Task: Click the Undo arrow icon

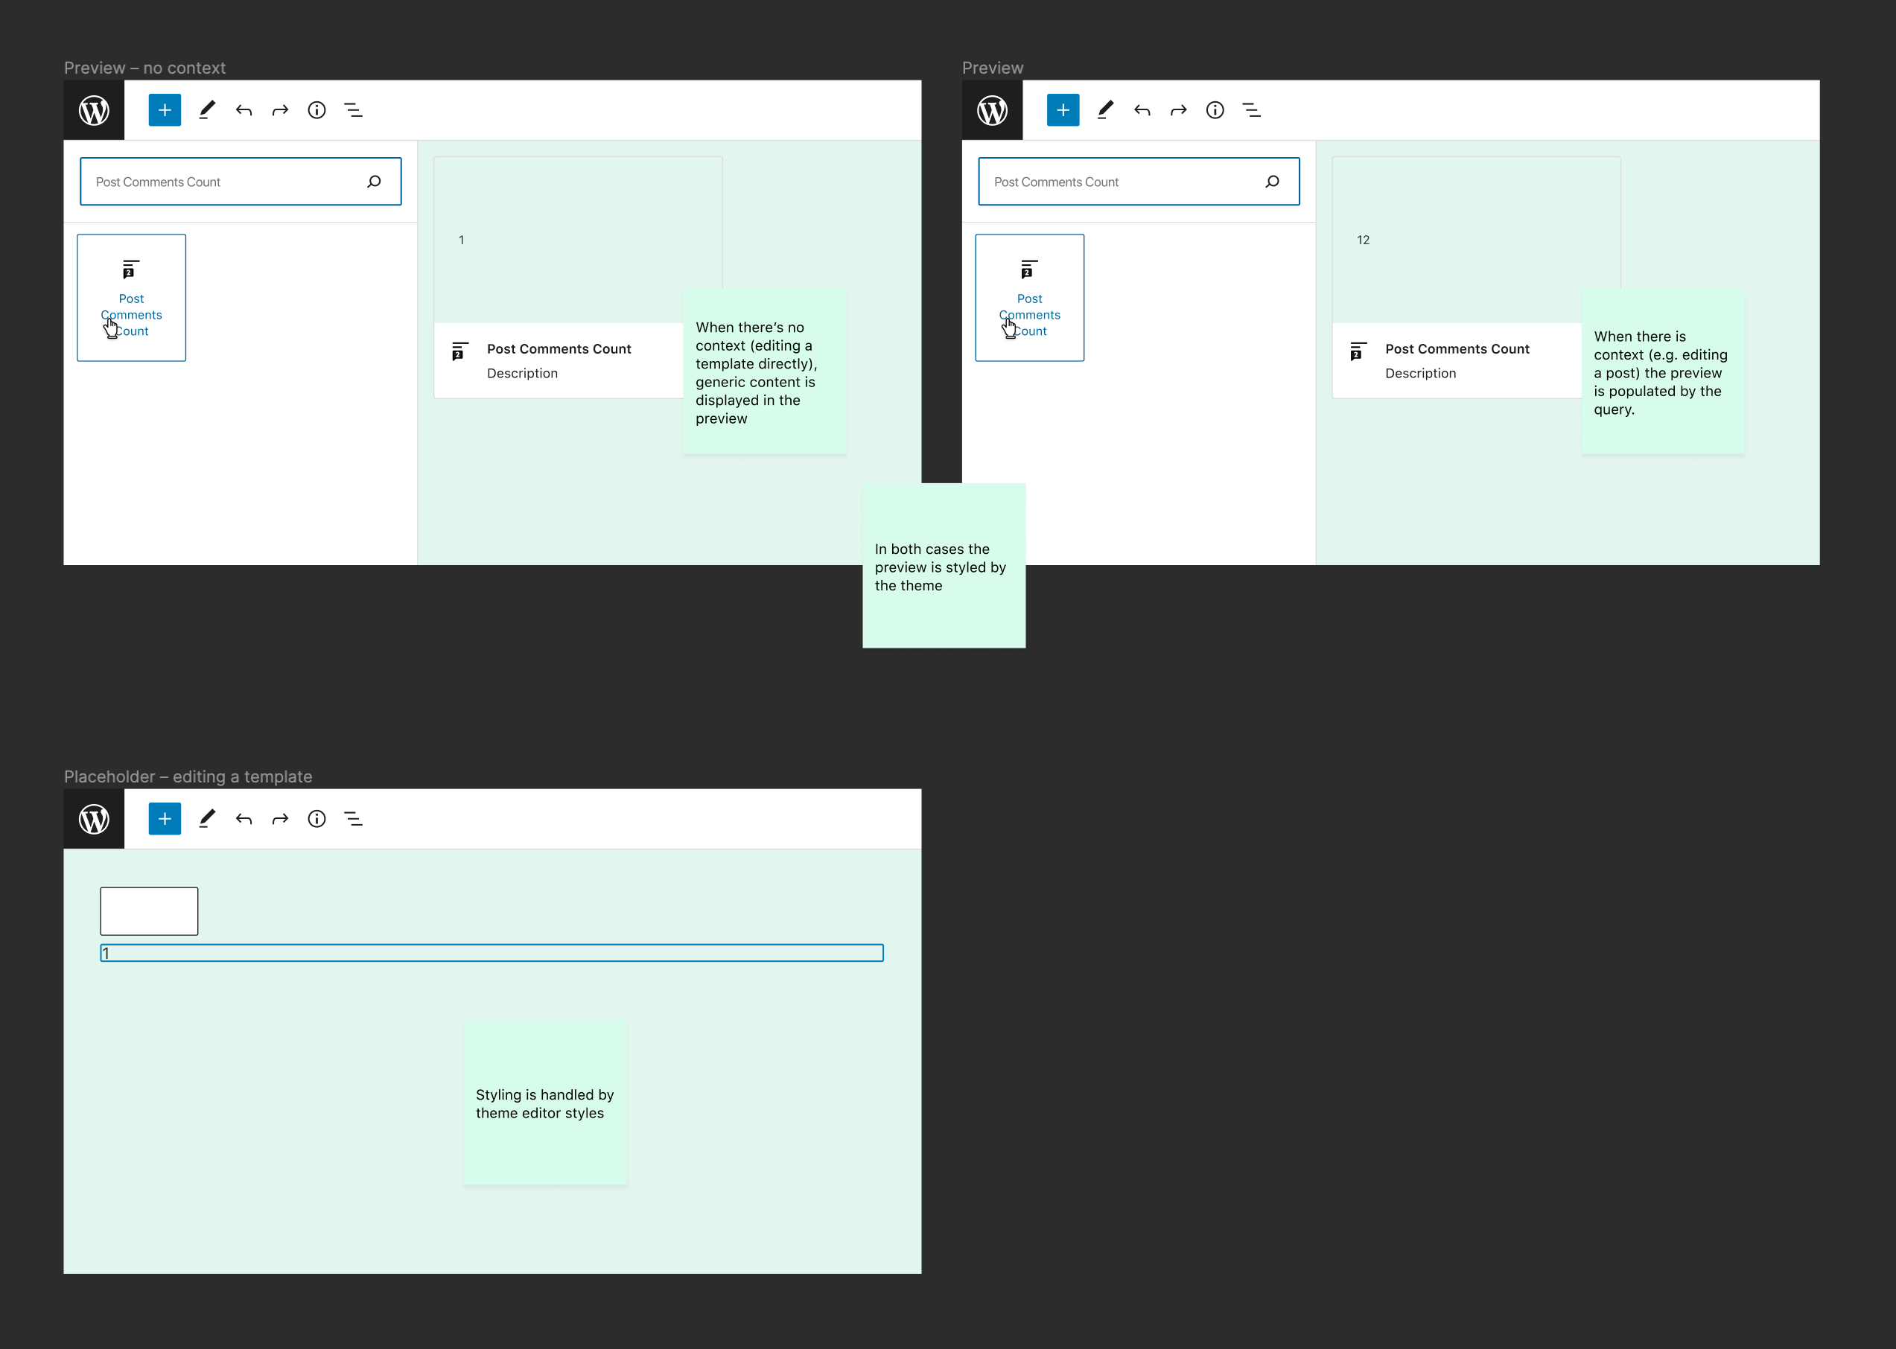Action: pyautogui.click(x=244, y=109)
